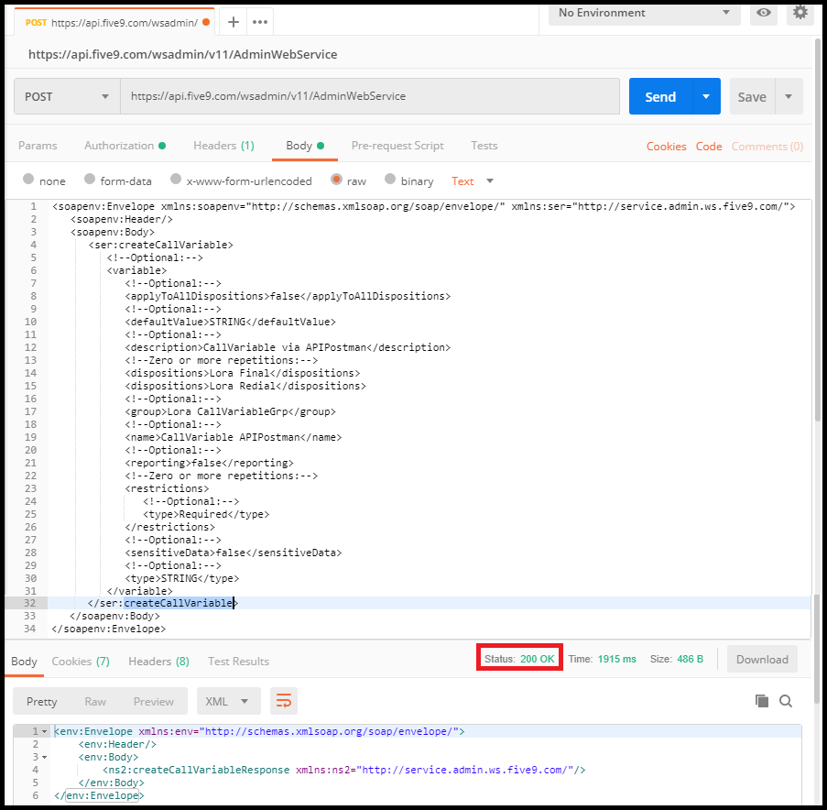
Task: Expand the Send button dropdown arrow
Action: [706, 96]
